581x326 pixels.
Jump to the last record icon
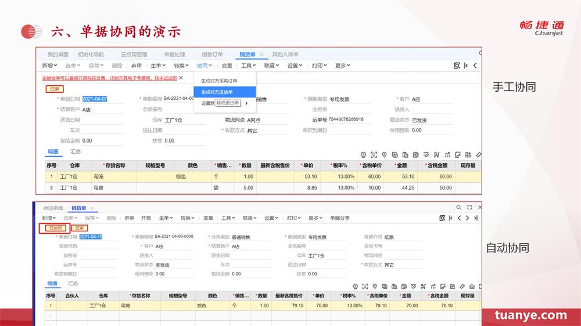(476, 218)
